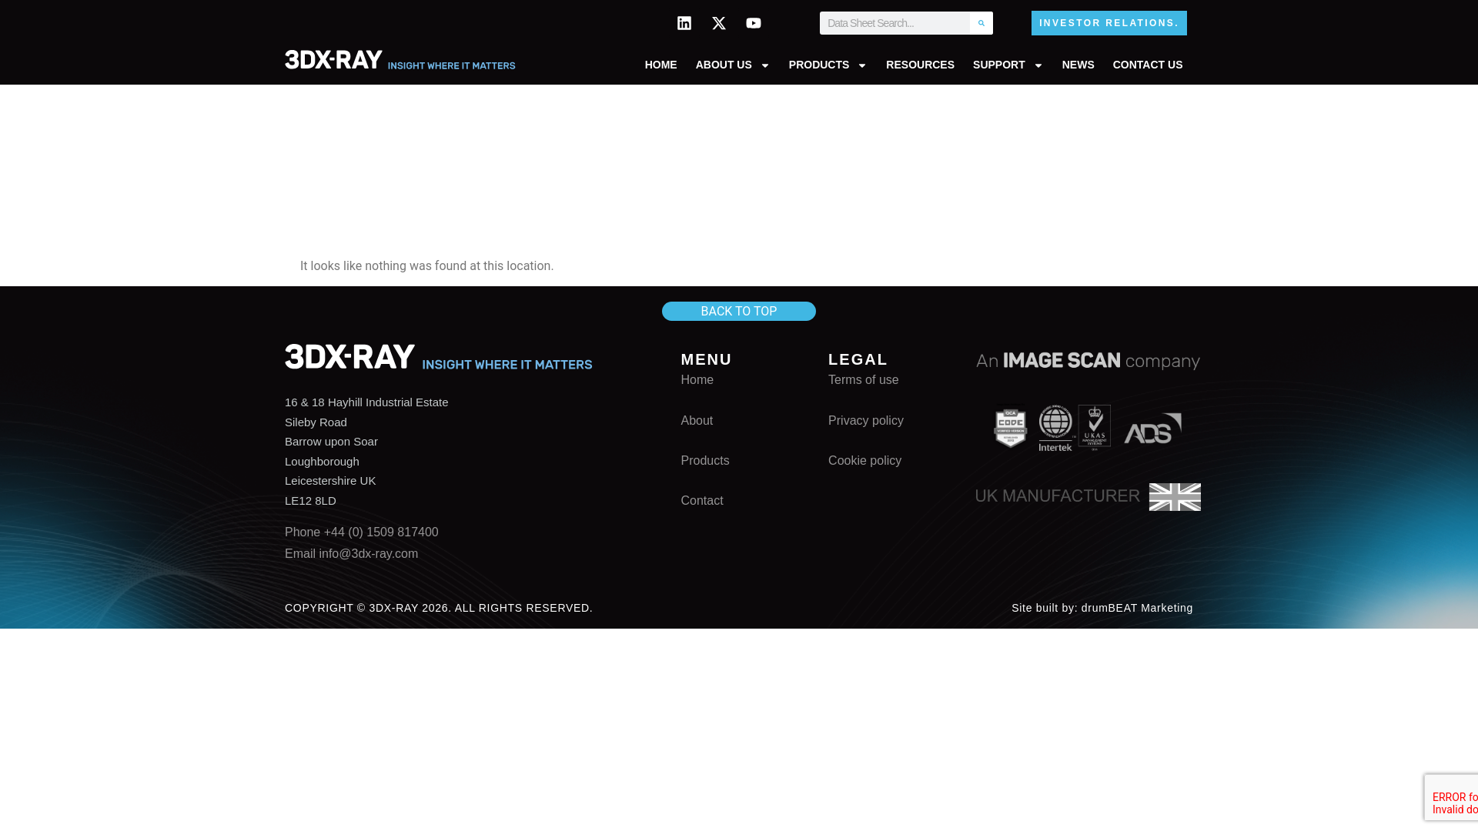Open the YouTube social icon
This screenshot has width=1478, height=831.
coord(754,23)
